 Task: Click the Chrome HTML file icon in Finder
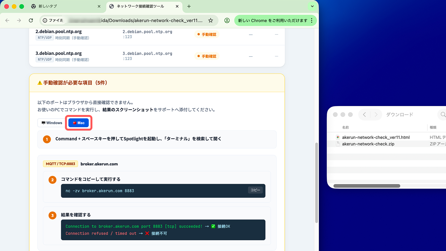(338, 137)
